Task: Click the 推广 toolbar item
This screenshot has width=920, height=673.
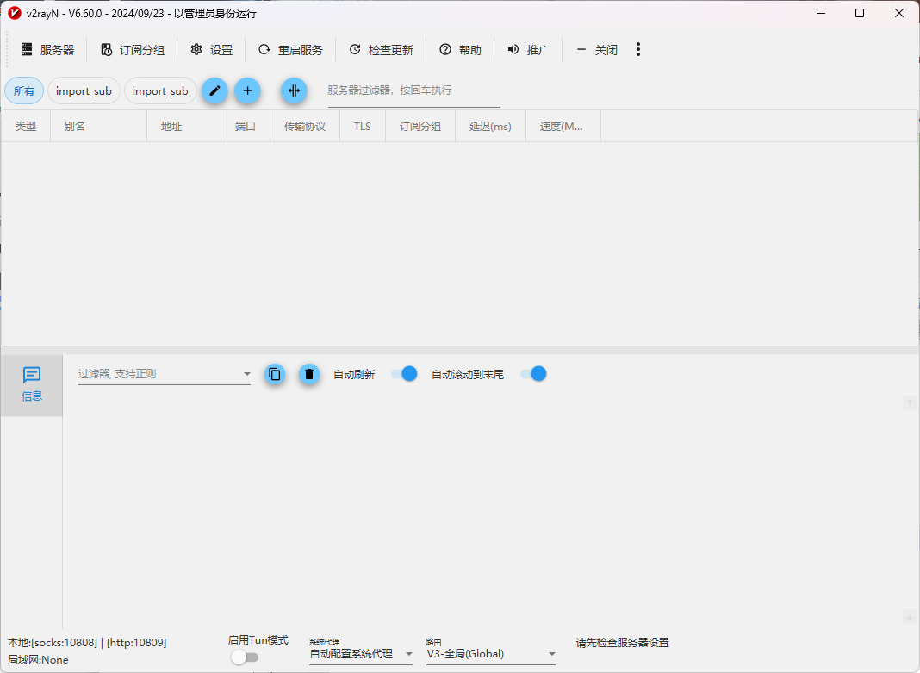Action: click(529, 50)
